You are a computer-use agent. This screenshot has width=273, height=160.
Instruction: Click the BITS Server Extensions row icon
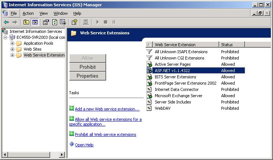149,77
